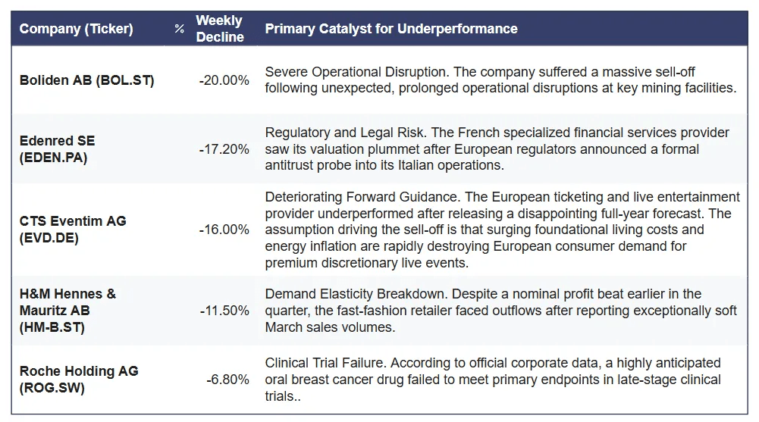Click the -6.80% decline value for Roche
This screenshot has height=422, width=759.
pyautogui.click(x=227, y=379)
